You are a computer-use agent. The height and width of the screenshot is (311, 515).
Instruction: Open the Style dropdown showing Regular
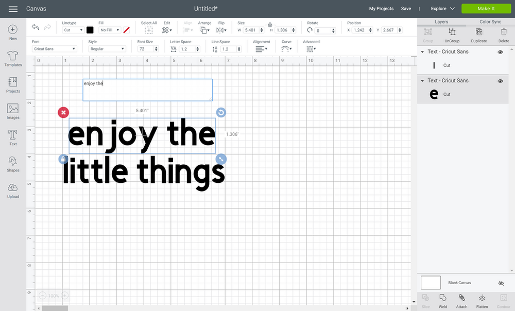(x=106, y=48)
